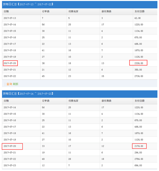Click first table title bar 2017-07-13 ~ 2017-07-22
Image resolution: width=159 pixels, height=171 pixels.
[80, 5]
